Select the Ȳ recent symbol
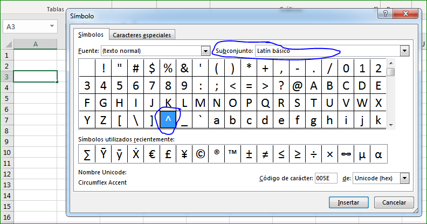The width and height of the screenshot is (427, 224). tap(103, 154)
